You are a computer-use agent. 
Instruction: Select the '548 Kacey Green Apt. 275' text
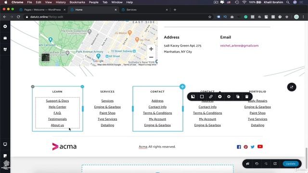click(183, 46)
